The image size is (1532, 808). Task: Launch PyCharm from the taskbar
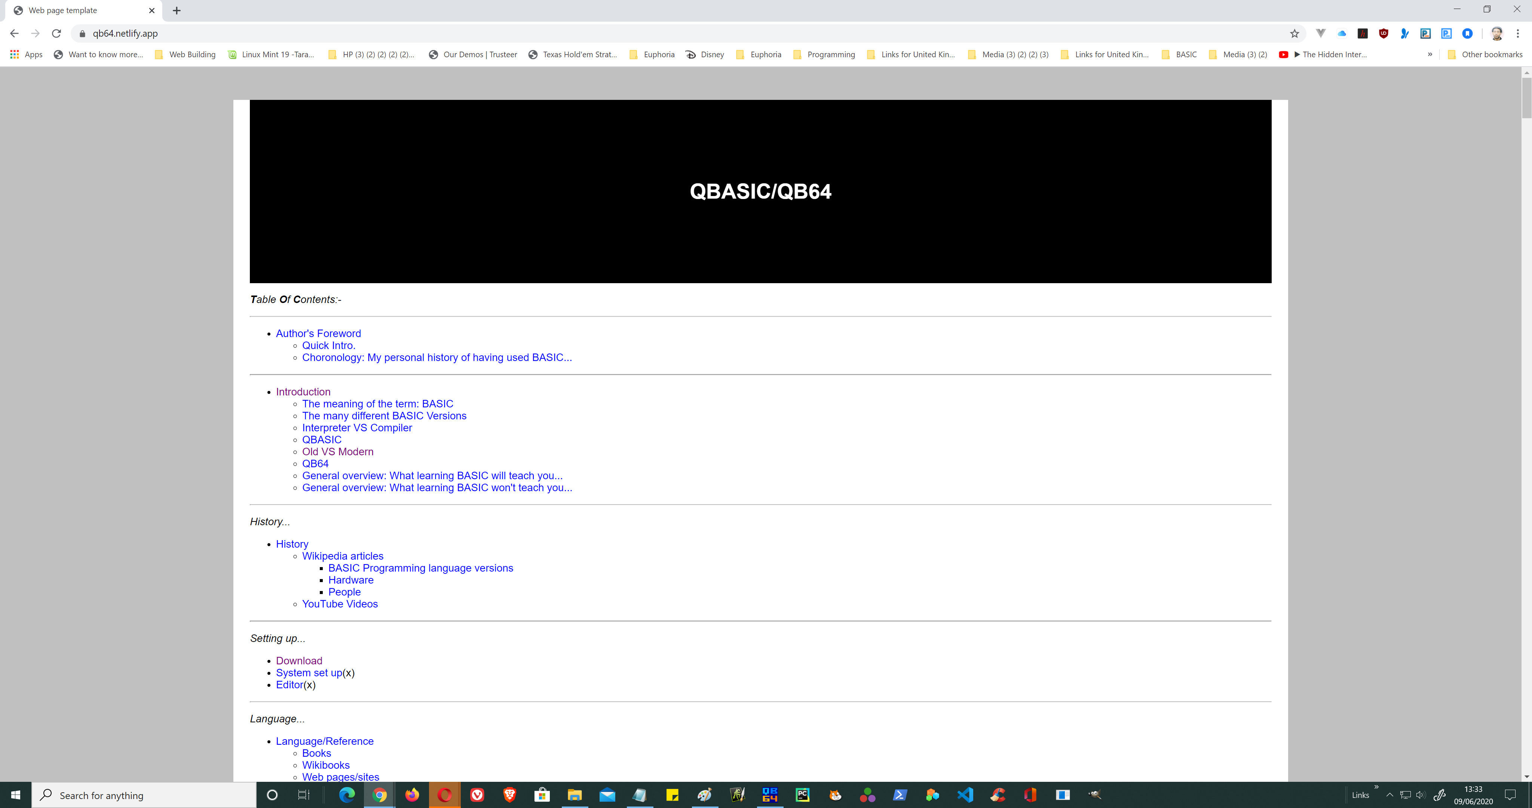(x=802, y=795)
